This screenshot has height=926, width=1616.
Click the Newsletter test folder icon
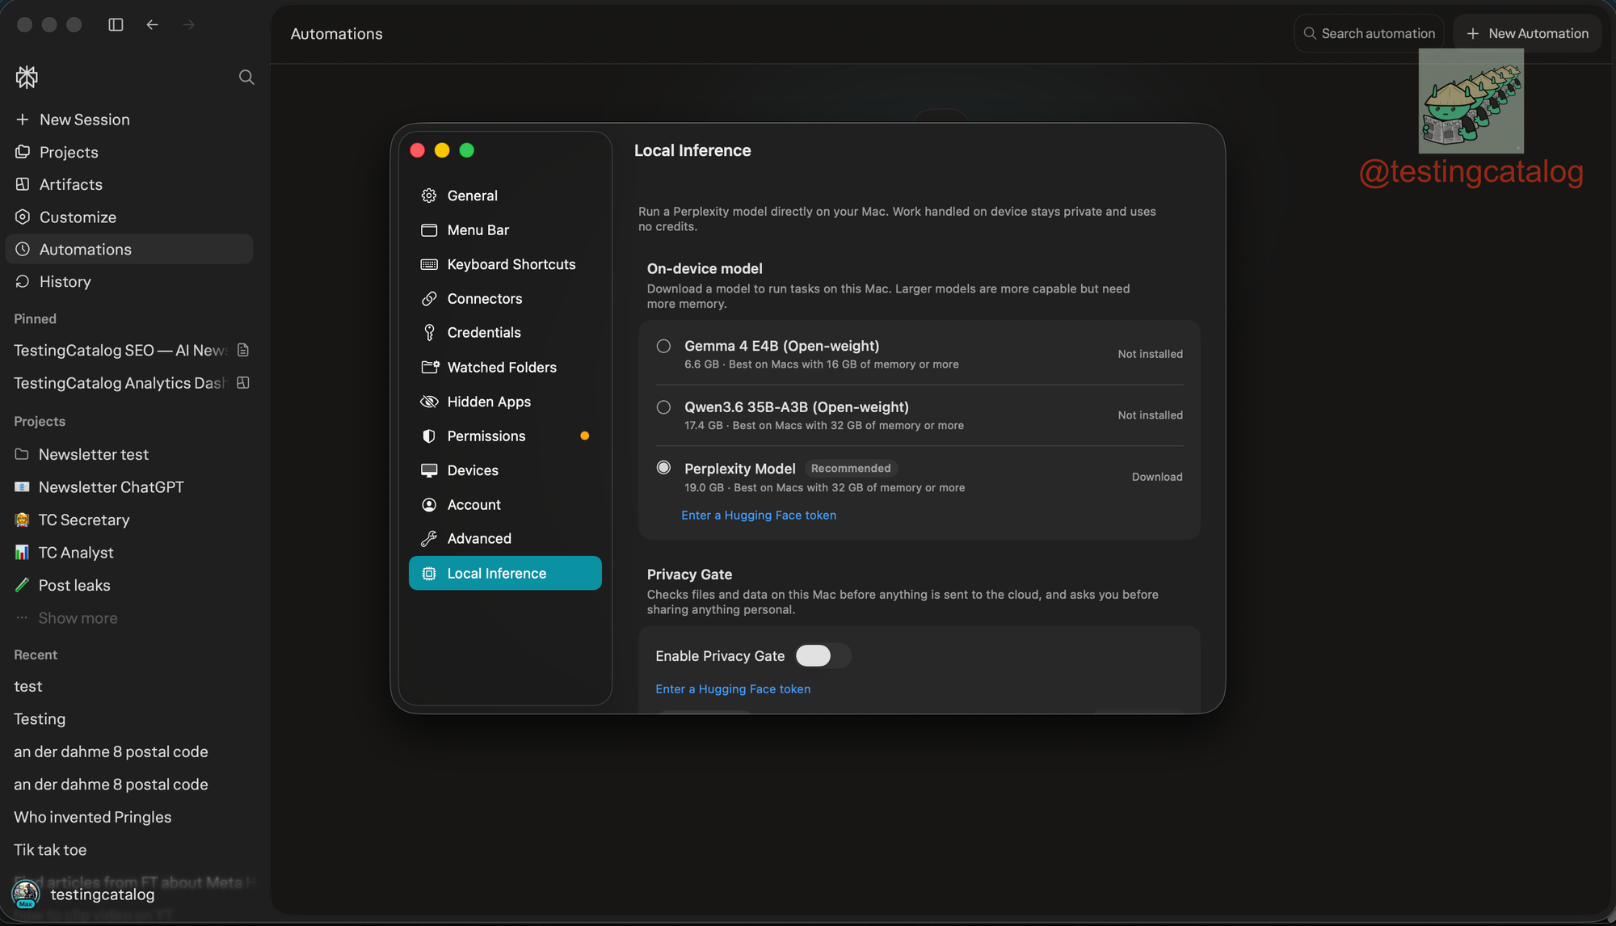coord(22,454)
